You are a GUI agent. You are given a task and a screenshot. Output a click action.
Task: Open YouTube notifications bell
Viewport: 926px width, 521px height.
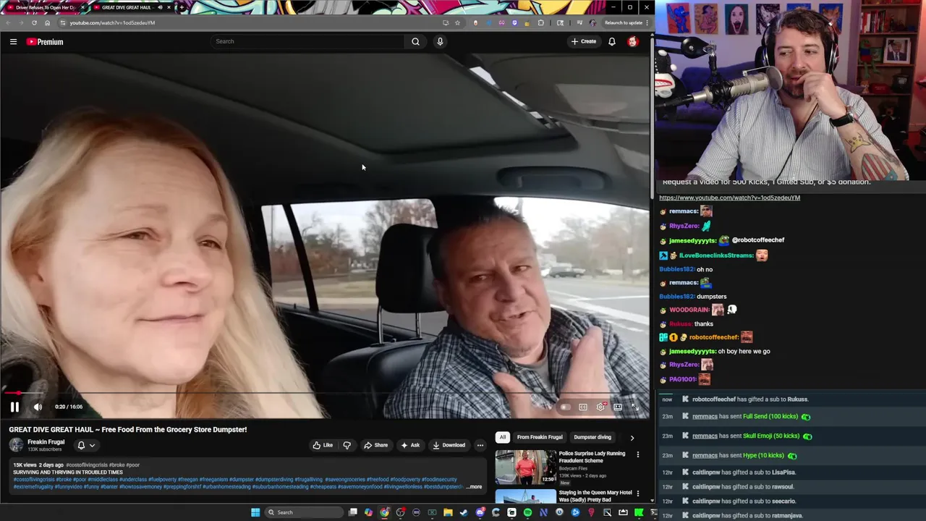tap(612, 41)
